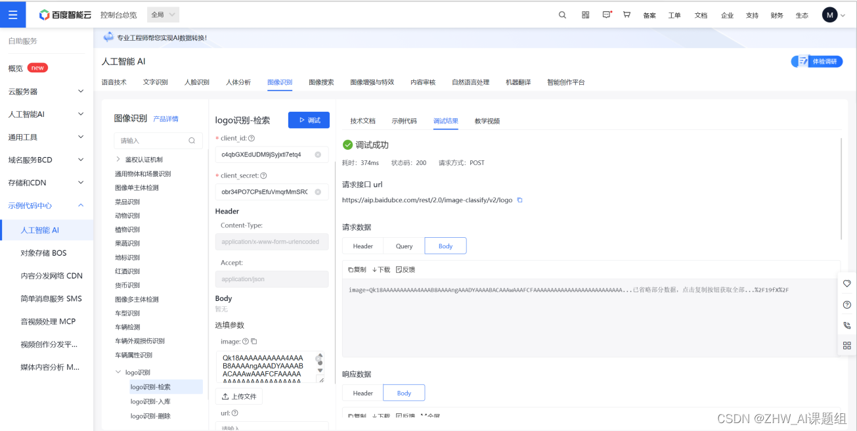
Task: Click 下载 in request data toolbar
Action: tap(381, 269)
